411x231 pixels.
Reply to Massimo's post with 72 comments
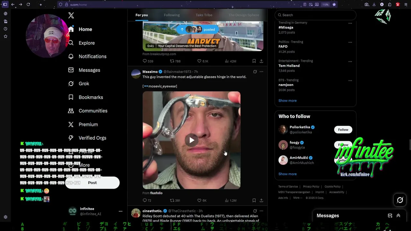(147, 200)
